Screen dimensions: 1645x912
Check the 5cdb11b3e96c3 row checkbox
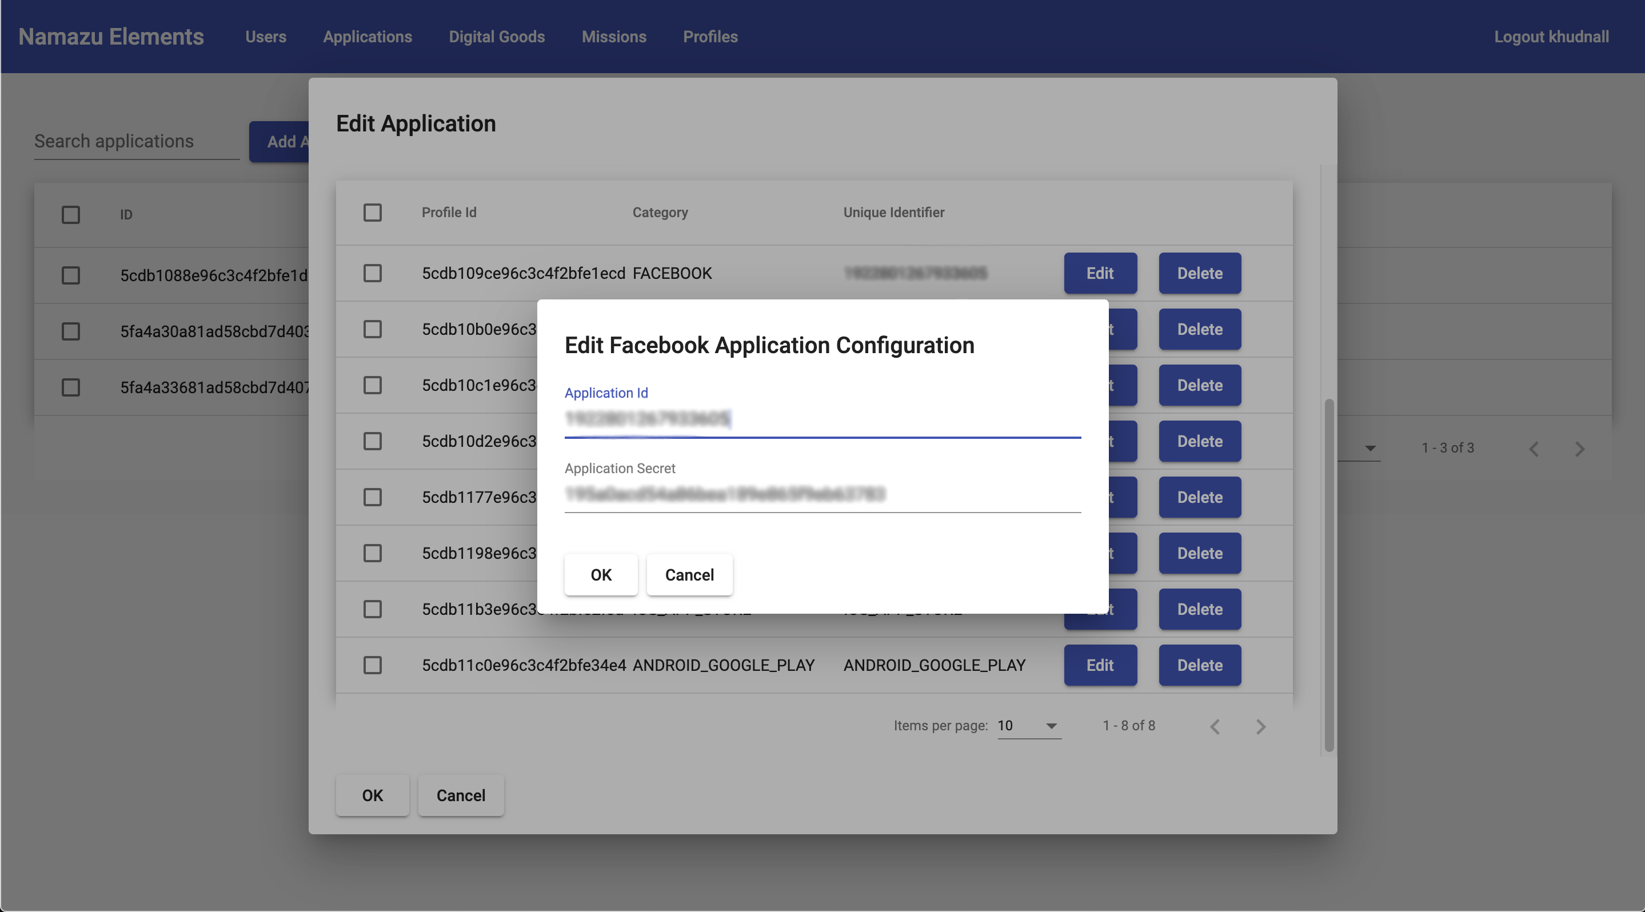click(x=372, y=610)
